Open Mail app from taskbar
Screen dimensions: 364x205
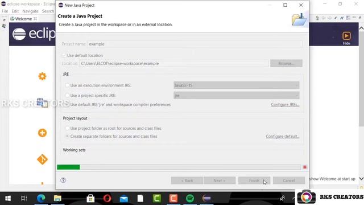click(124, 198)
